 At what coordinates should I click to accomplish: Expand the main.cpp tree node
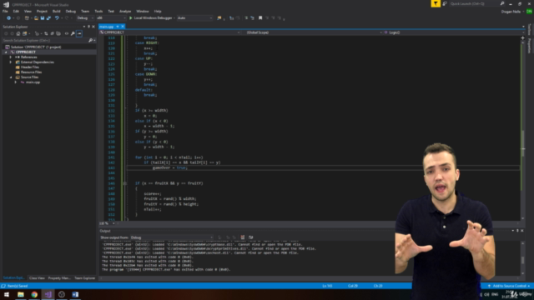pos(16,82)
